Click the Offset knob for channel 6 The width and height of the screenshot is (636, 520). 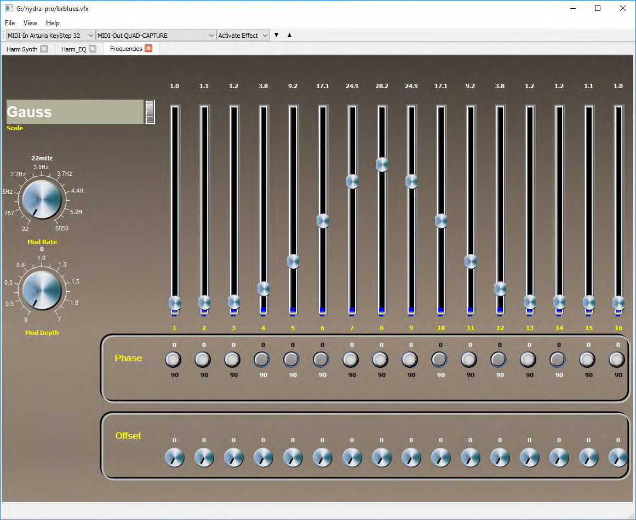pos(323,458)
